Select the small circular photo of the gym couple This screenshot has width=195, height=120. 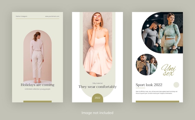147,64
